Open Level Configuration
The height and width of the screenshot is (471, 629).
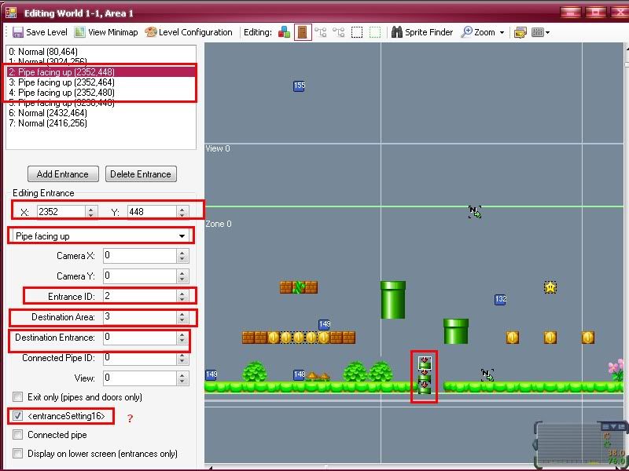189,32
